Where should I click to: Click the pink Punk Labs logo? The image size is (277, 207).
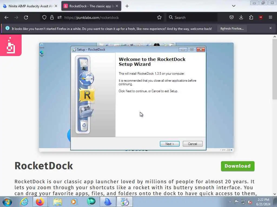coord(11,45)
